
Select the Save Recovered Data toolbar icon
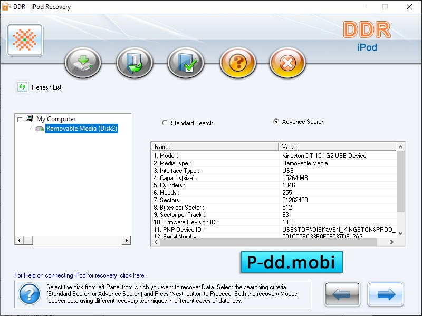tap(135, 62)
